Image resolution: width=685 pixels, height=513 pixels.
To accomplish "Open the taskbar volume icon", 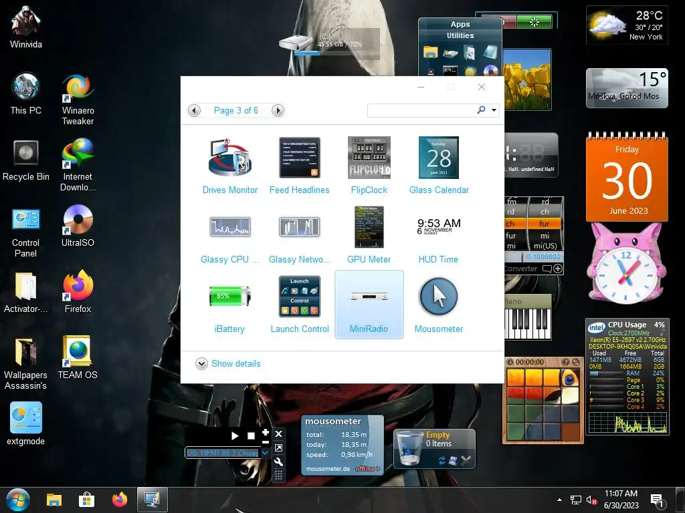I will (591, 500).
